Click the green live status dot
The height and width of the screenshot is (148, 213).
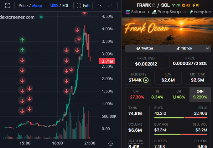coord(41,17)
